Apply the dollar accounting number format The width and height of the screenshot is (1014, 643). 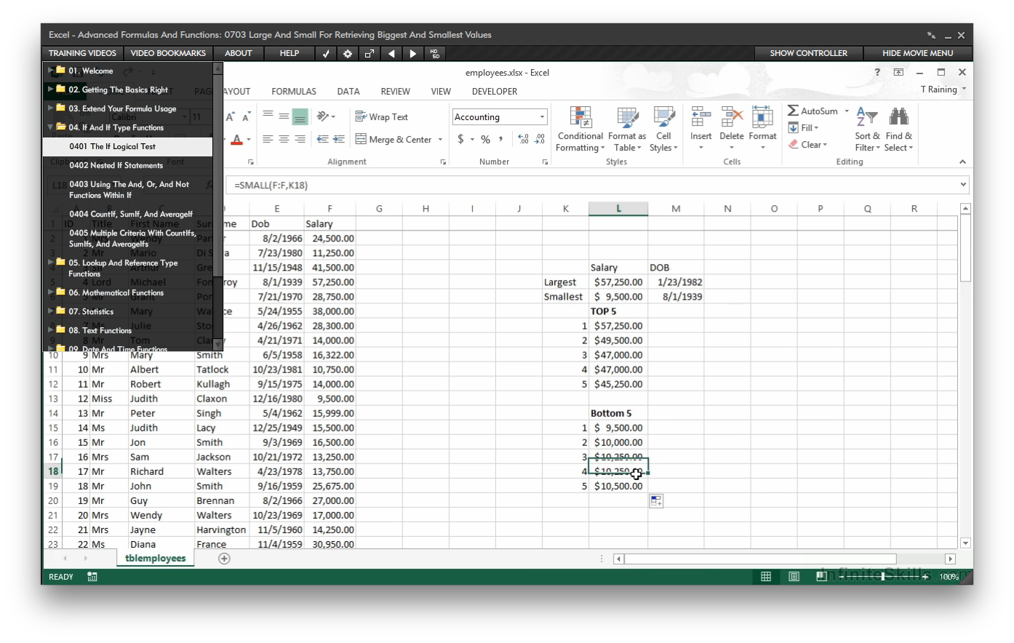coord(460,139)
